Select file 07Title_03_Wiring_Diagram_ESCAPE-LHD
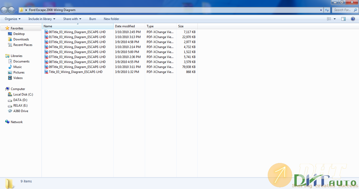Screen dimensions: 359x189 [x=77, y=57]
